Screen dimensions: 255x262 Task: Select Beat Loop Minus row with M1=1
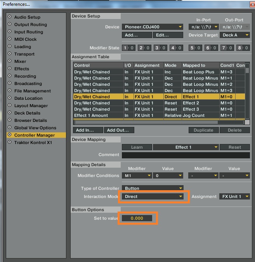159,78
